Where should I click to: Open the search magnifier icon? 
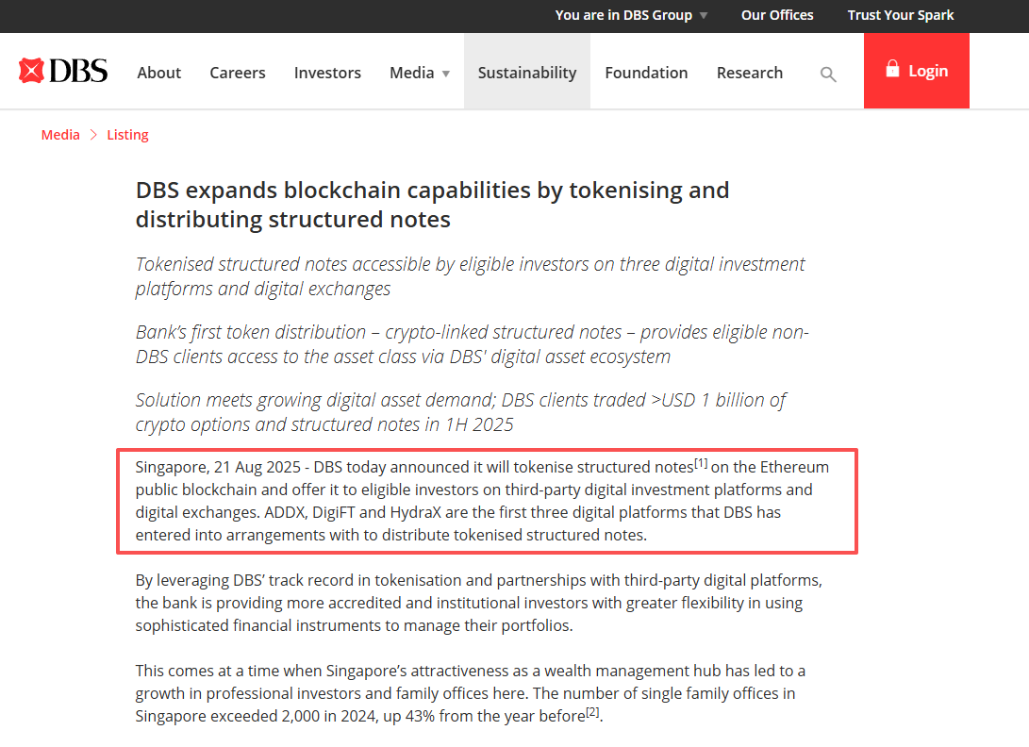click(x=828, y=75)
